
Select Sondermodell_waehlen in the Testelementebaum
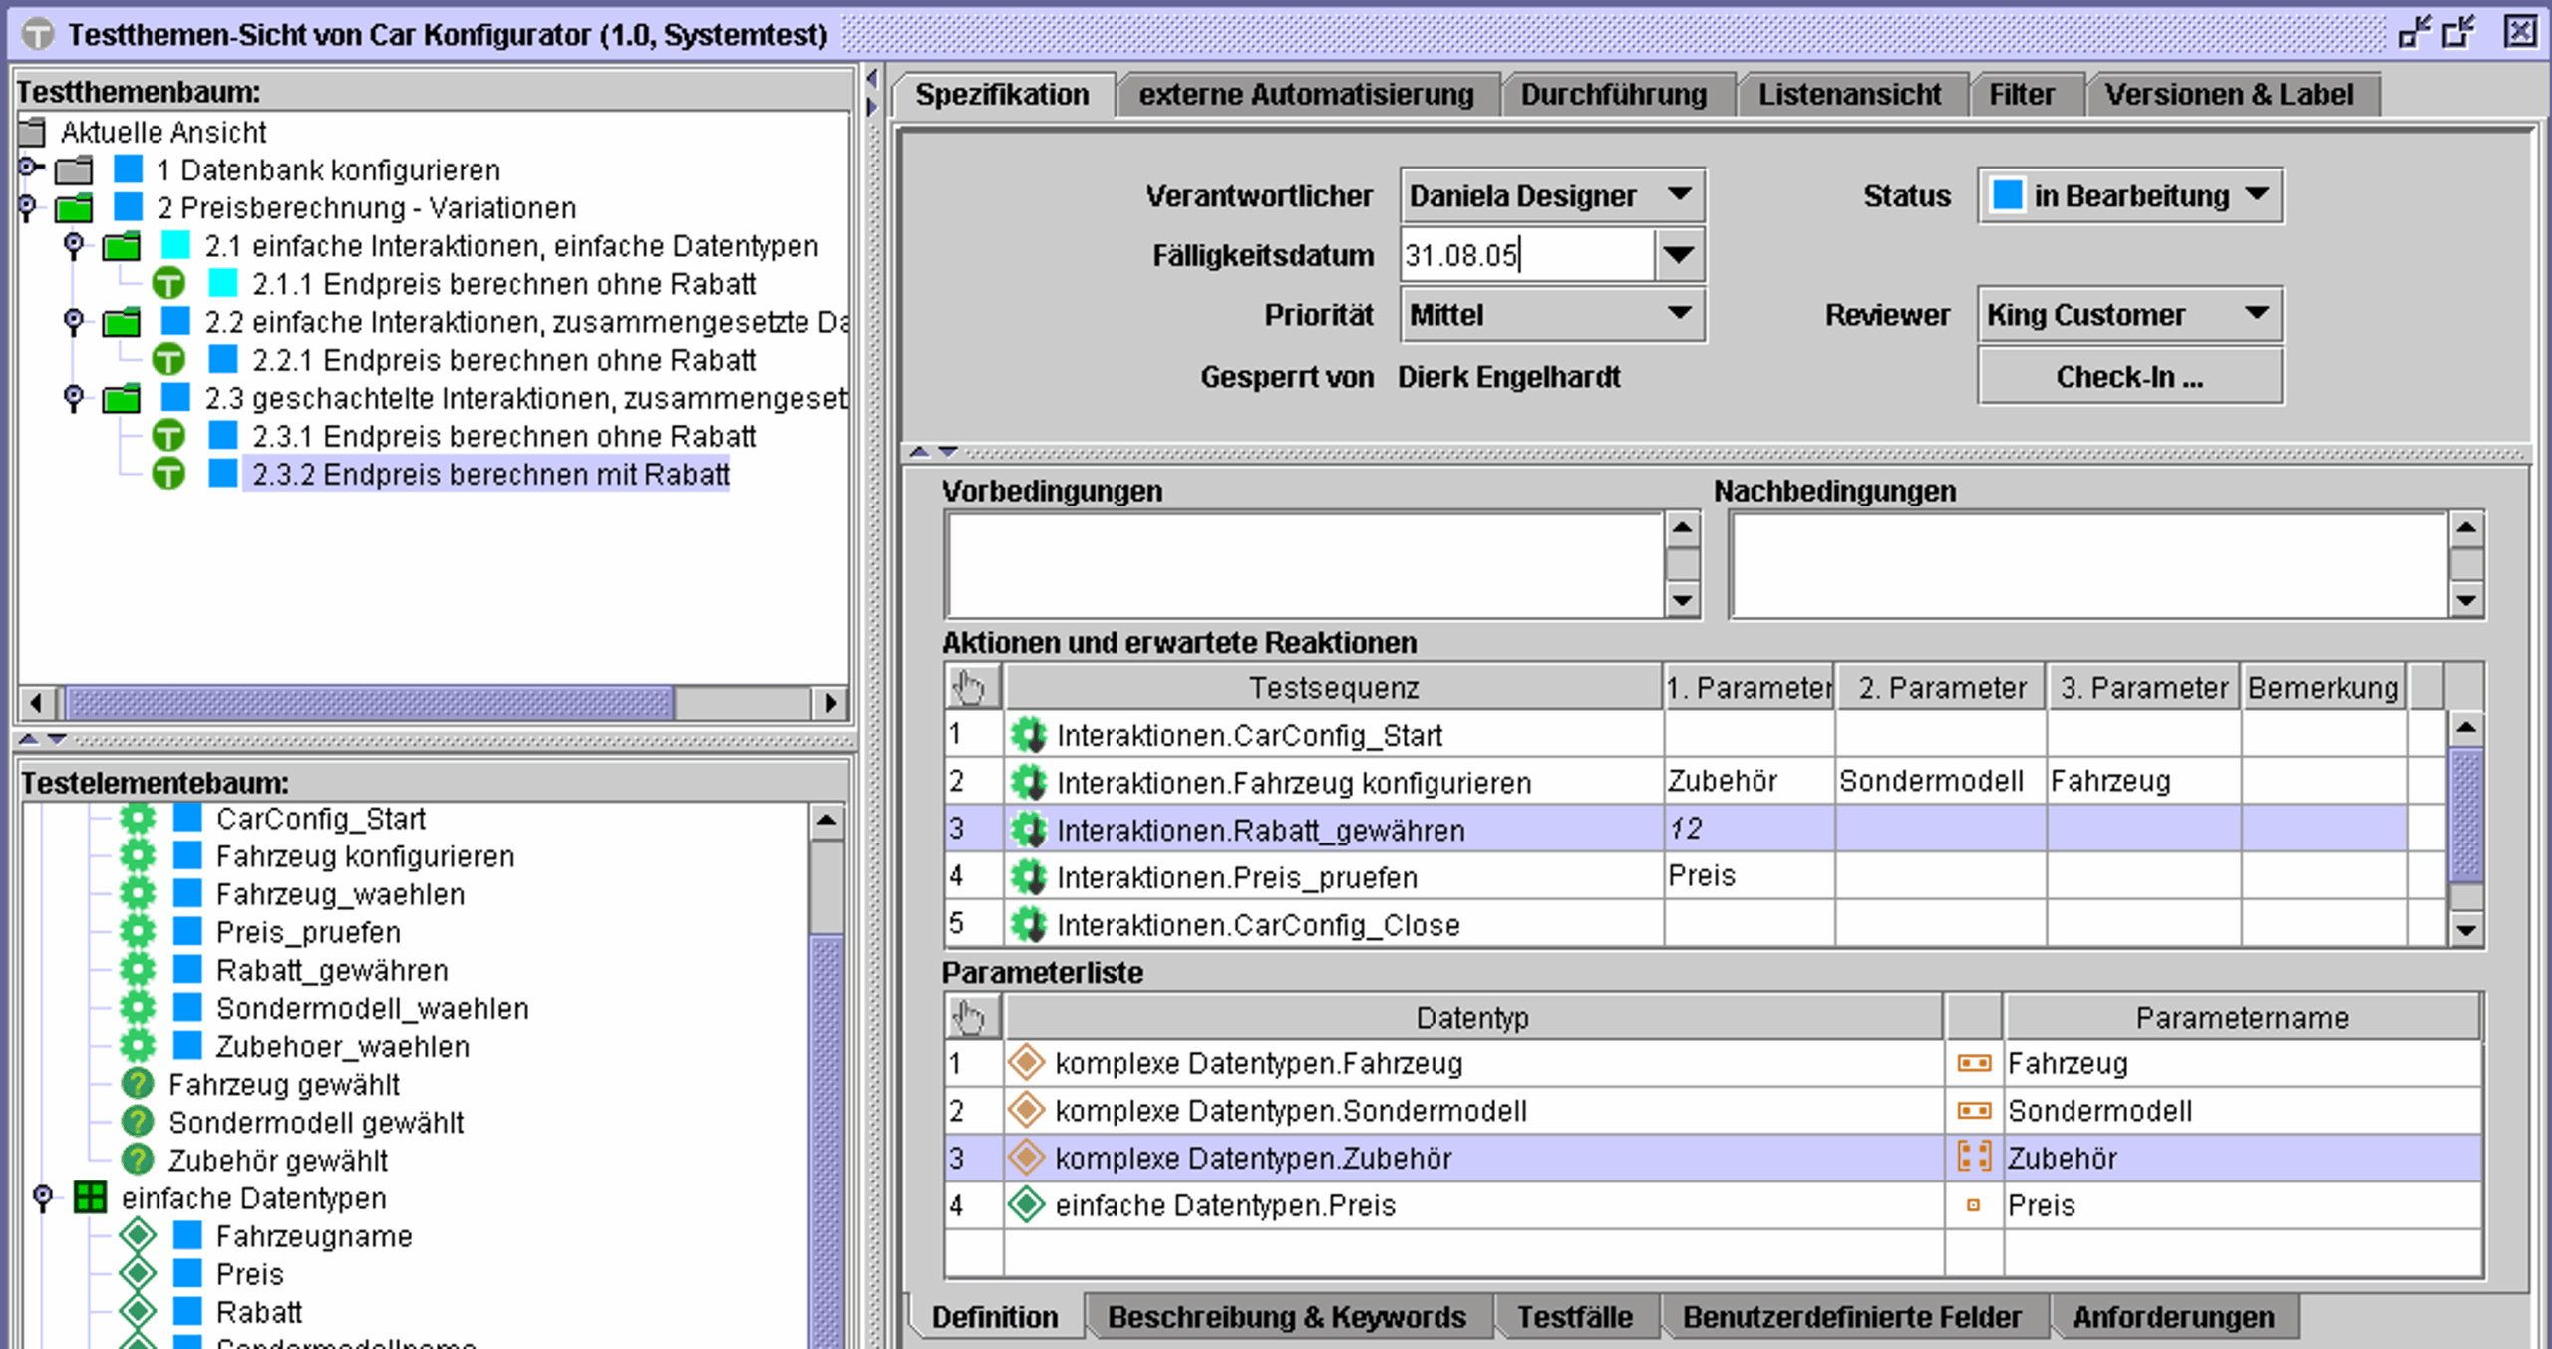[372, 1008]
